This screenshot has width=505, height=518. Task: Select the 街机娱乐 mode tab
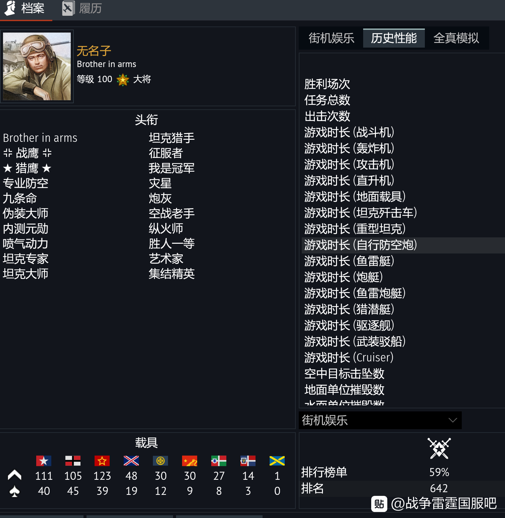331,38
